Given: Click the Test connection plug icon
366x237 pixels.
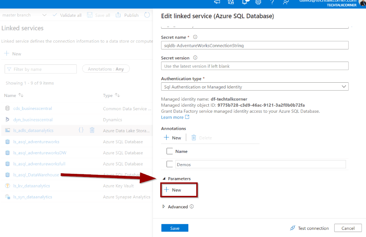Looking at the screenshot, I should [292, 228].
